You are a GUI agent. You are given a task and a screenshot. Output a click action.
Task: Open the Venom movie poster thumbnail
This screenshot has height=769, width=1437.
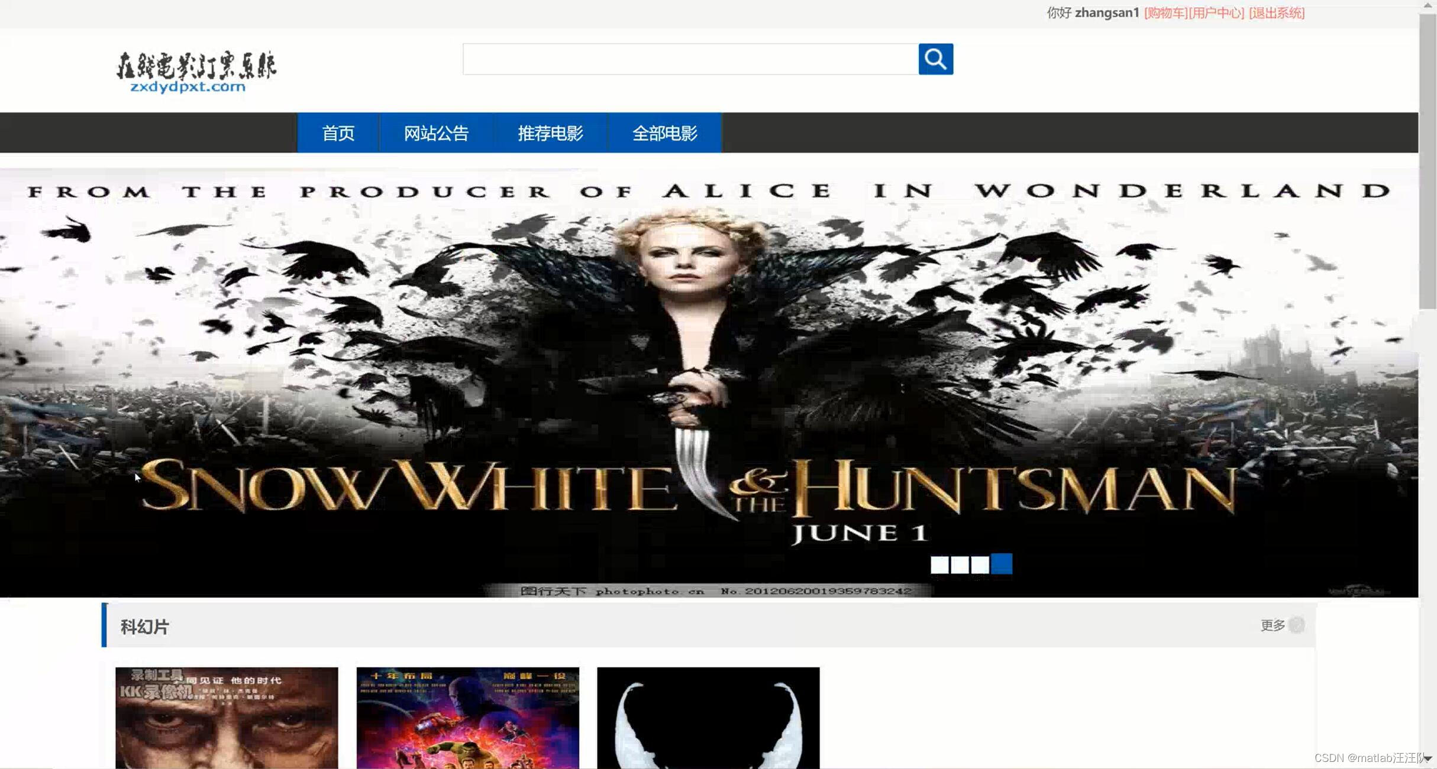click(x=708, y=718)
